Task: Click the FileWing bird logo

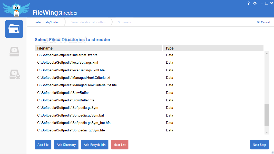Action: point(16,9)
